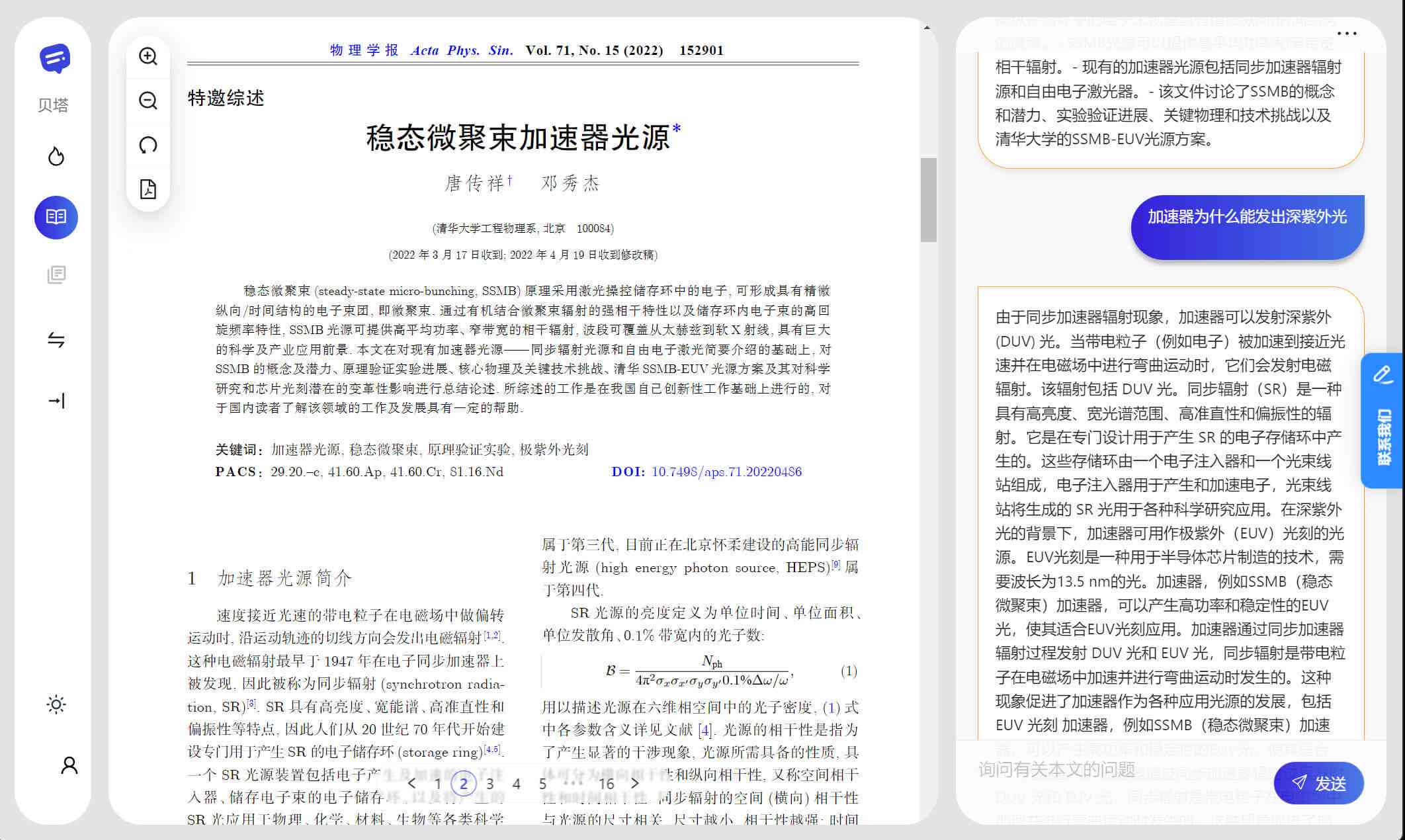Click the affiliation 清华大学工程物理系 line

(x=523, y=228)
